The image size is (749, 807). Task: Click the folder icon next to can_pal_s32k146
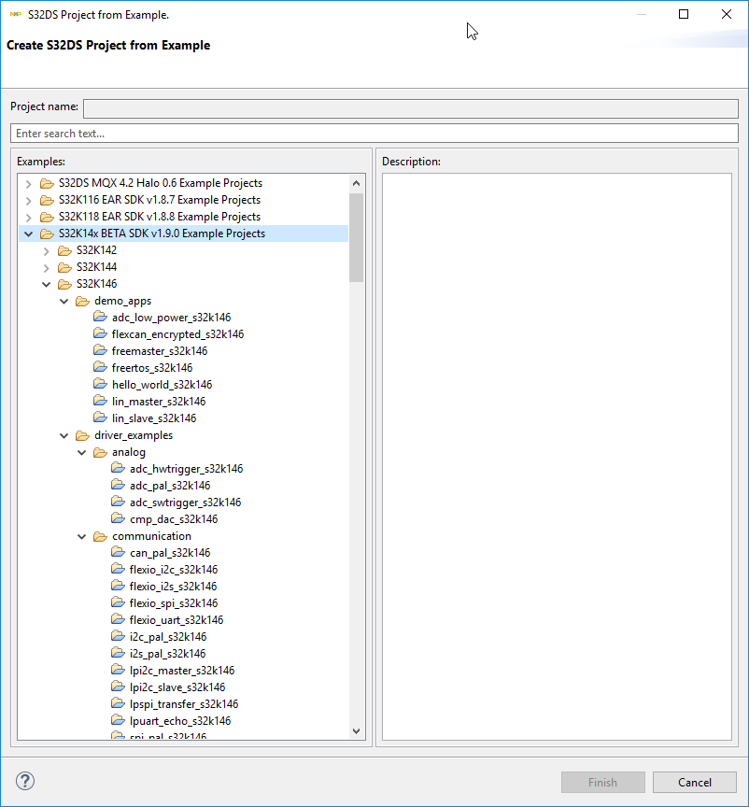coord(119,552)
